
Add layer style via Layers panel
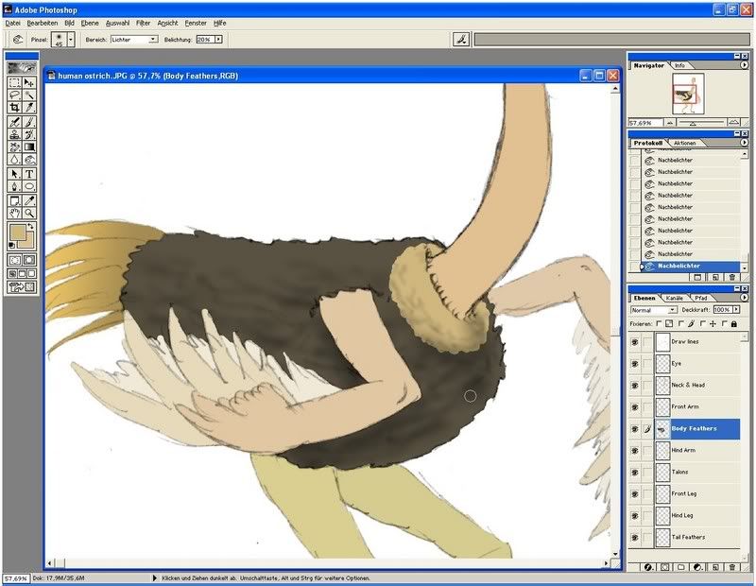pos(648,567)
